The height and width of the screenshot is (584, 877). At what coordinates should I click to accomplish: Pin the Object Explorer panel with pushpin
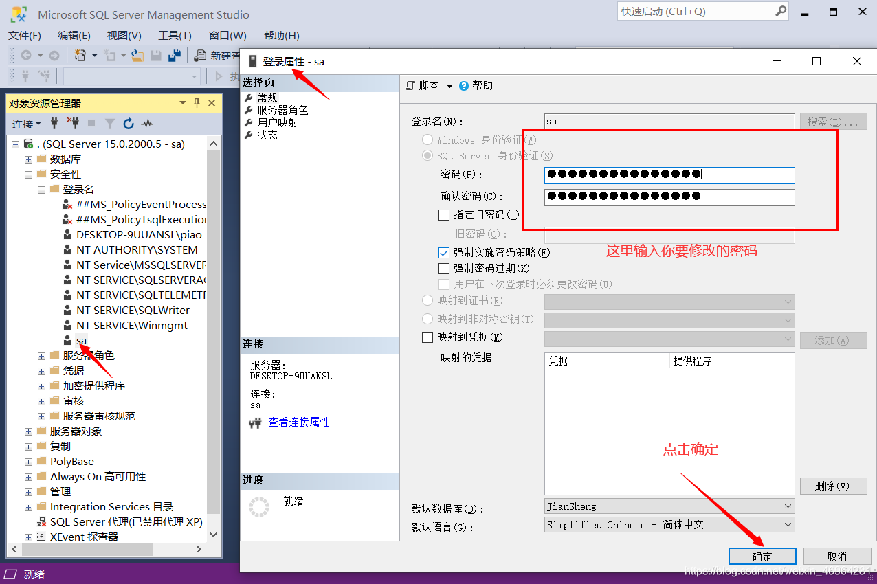point(197,103)
